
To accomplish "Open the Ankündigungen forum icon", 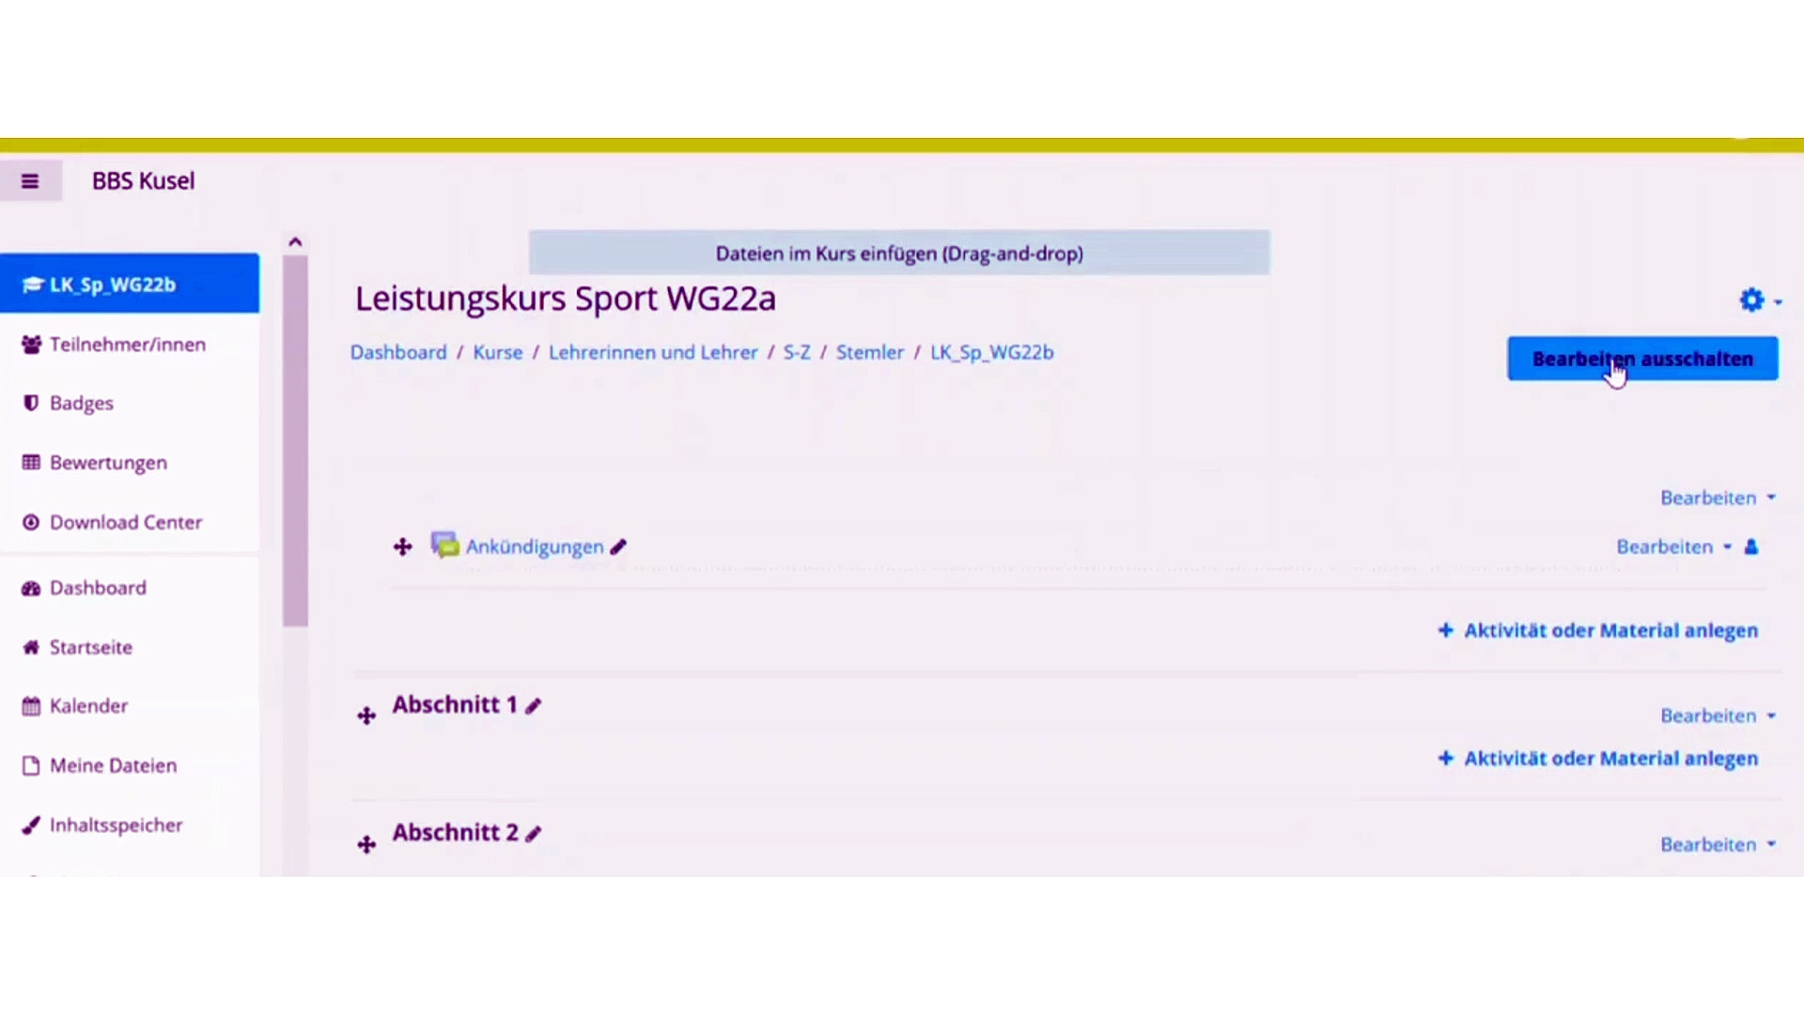I will point(444,545).
